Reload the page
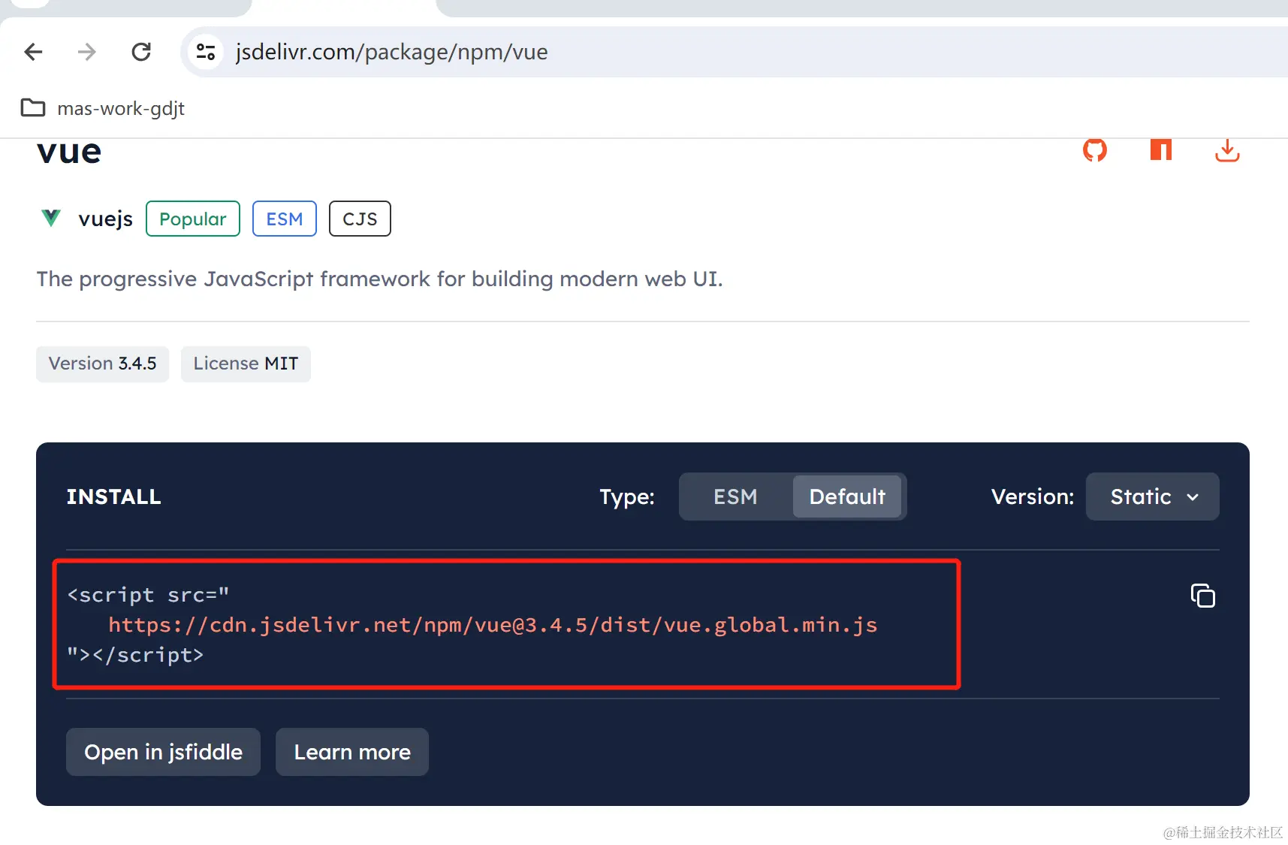The image size is (1288, 845). [x=140, y=51]
